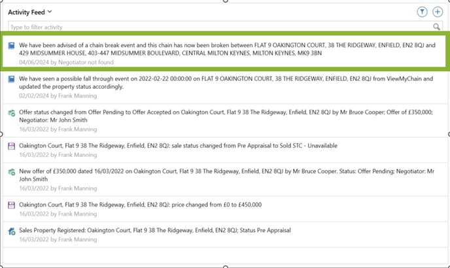The width and height of the screenshot is (450, 268).
Task: Click the fall through event entry icon
Action: [11, 79]
